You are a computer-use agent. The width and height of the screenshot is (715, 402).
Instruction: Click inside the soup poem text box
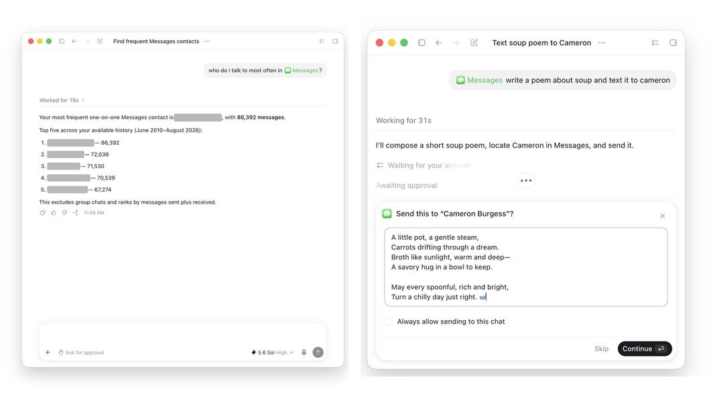tap(526, 267)
